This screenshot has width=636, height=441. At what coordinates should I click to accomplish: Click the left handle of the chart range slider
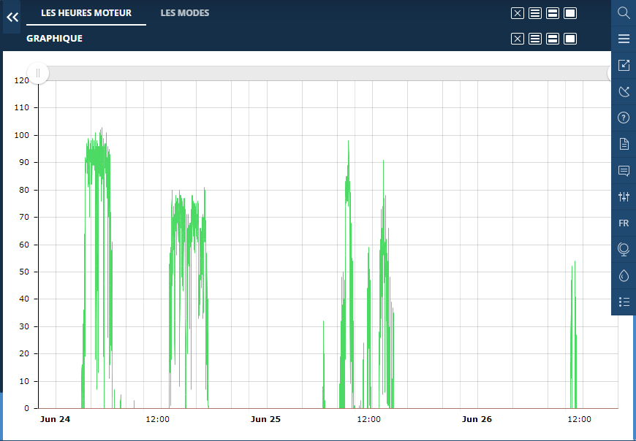coord(38,73)
